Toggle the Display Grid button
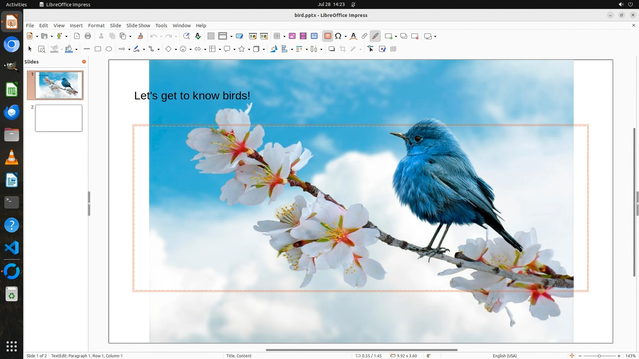 click(211, 36)
